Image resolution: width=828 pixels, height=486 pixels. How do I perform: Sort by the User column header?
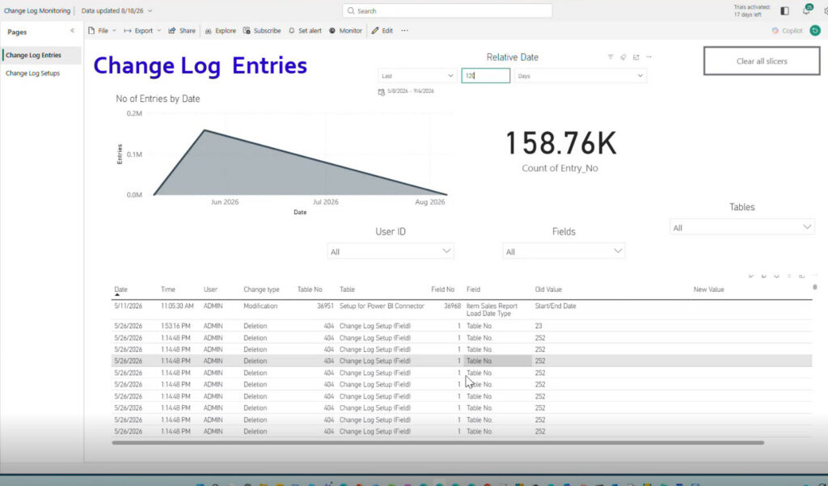pyautogui.click(x=210, y=289)
